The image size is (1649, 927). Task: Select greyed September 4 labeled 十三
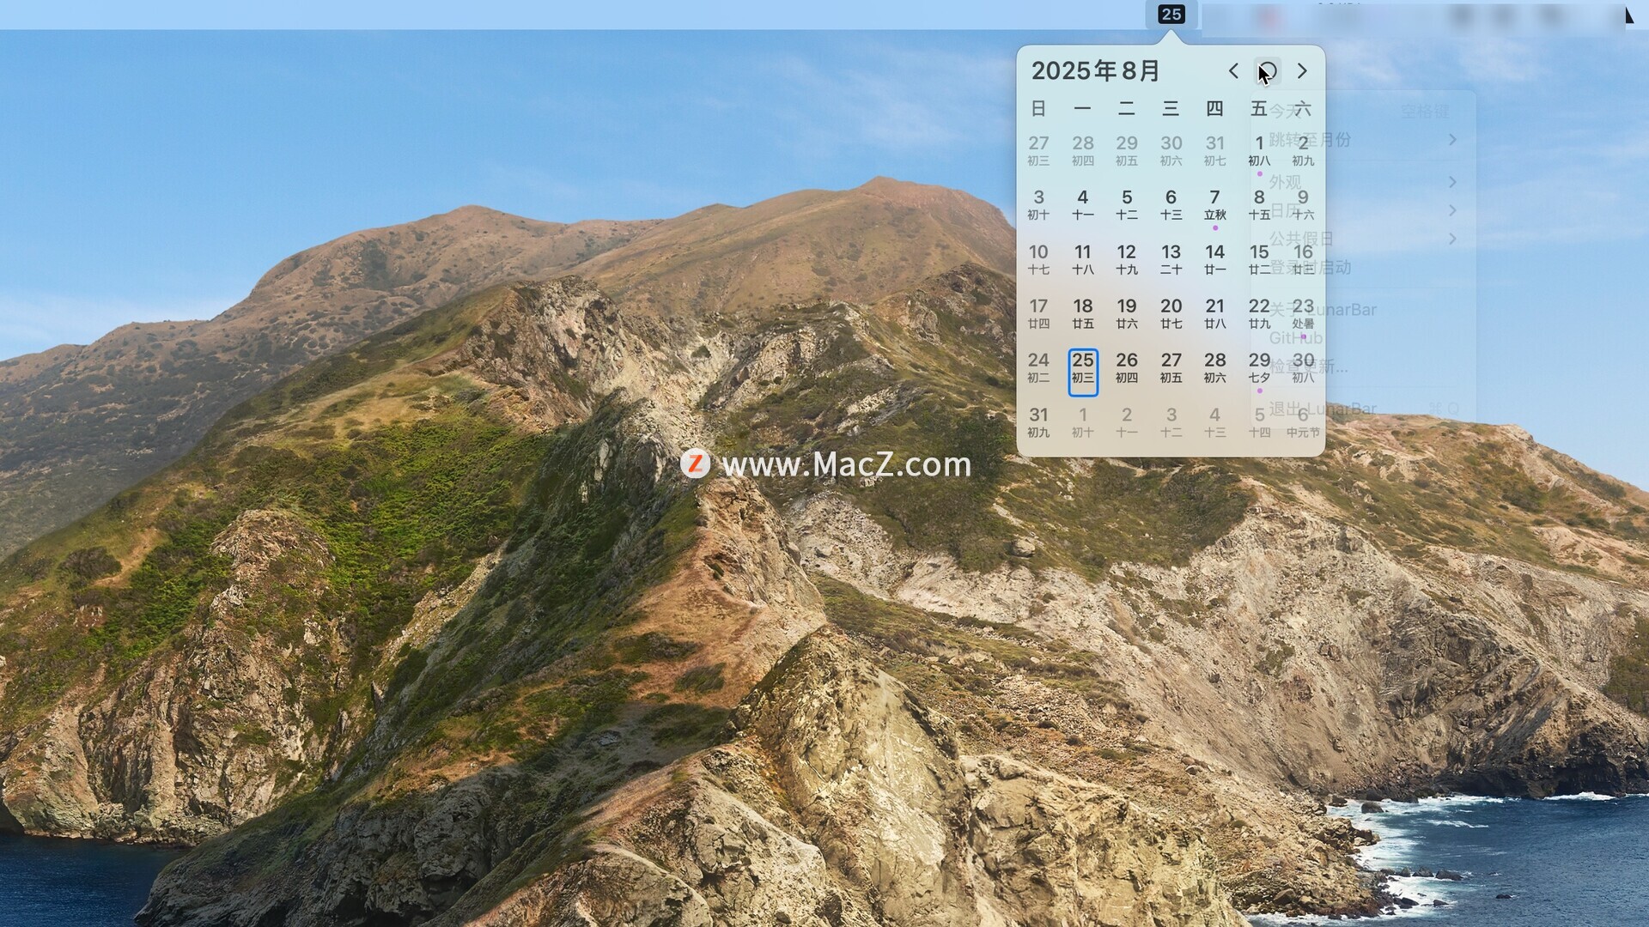click(1214, 423)
